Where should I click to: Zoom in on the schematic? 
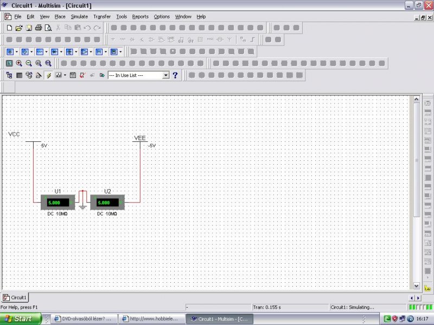[19, 63]
